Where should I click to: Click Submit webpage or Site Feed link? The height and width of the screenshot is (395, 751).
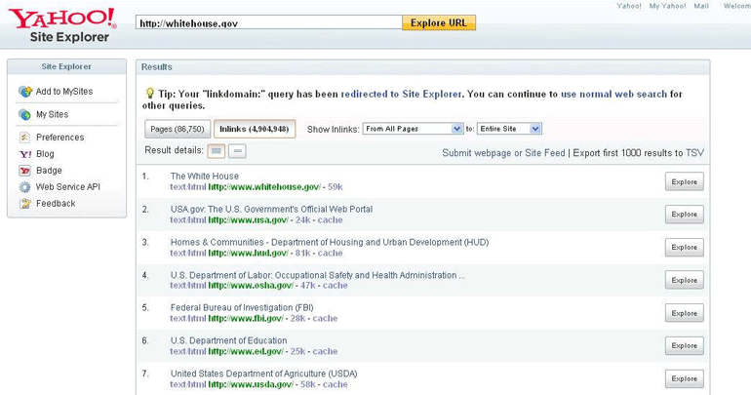coord(503,153)
